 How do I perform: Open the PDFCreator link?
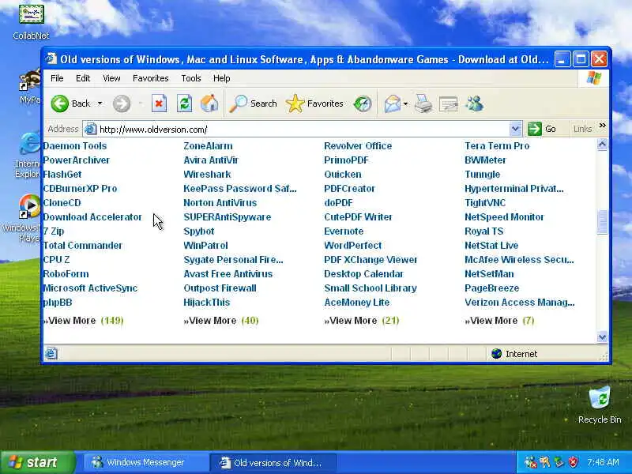coord(349,189)
